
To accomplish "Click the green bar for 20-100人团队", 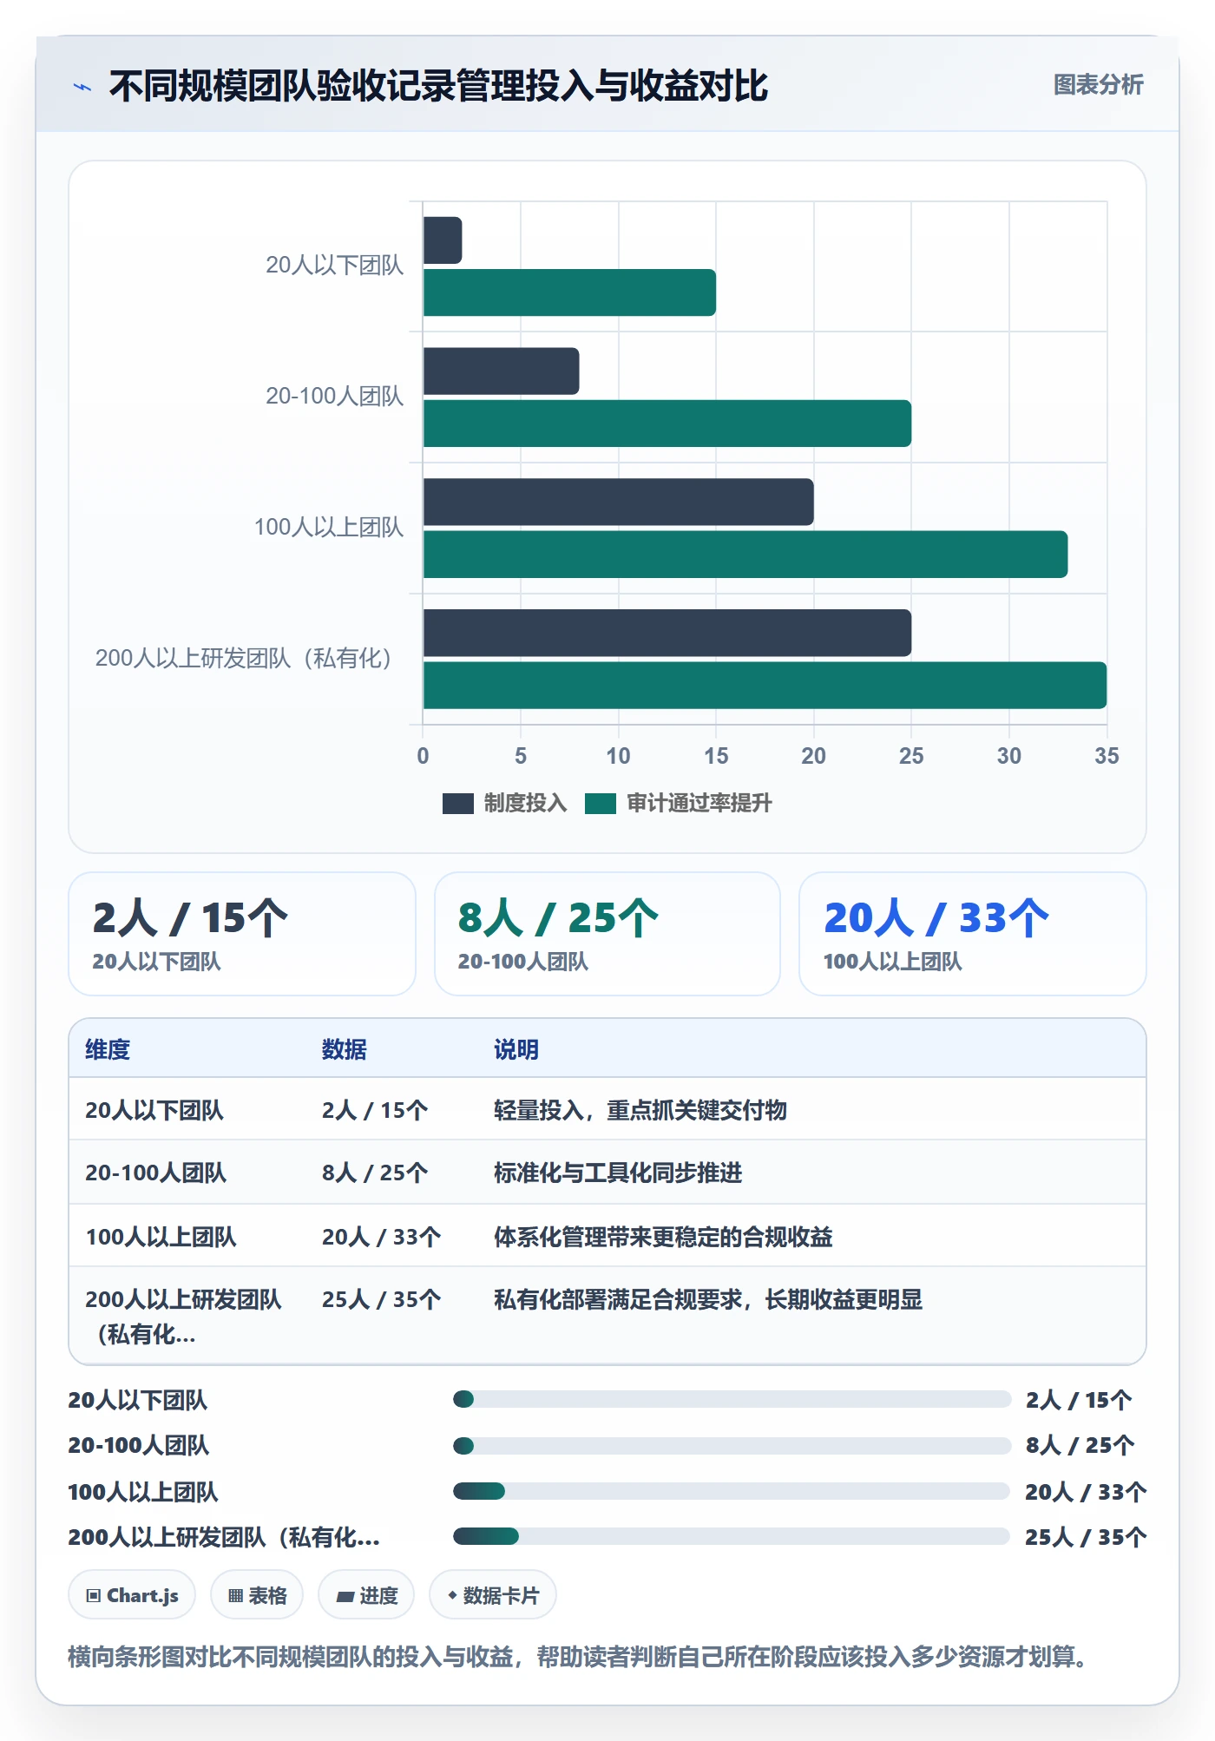I will pyautogui.click(x=667, y=424).
